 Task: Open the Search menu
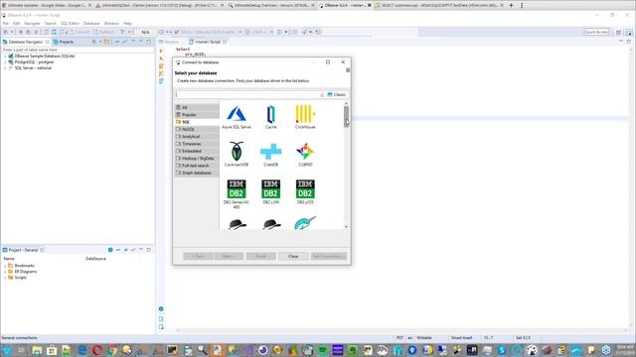tap(51, 24)
